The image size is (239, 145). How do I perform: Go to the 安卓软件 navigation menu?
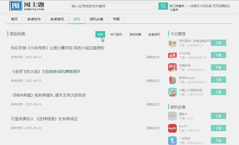pos(34,19)
